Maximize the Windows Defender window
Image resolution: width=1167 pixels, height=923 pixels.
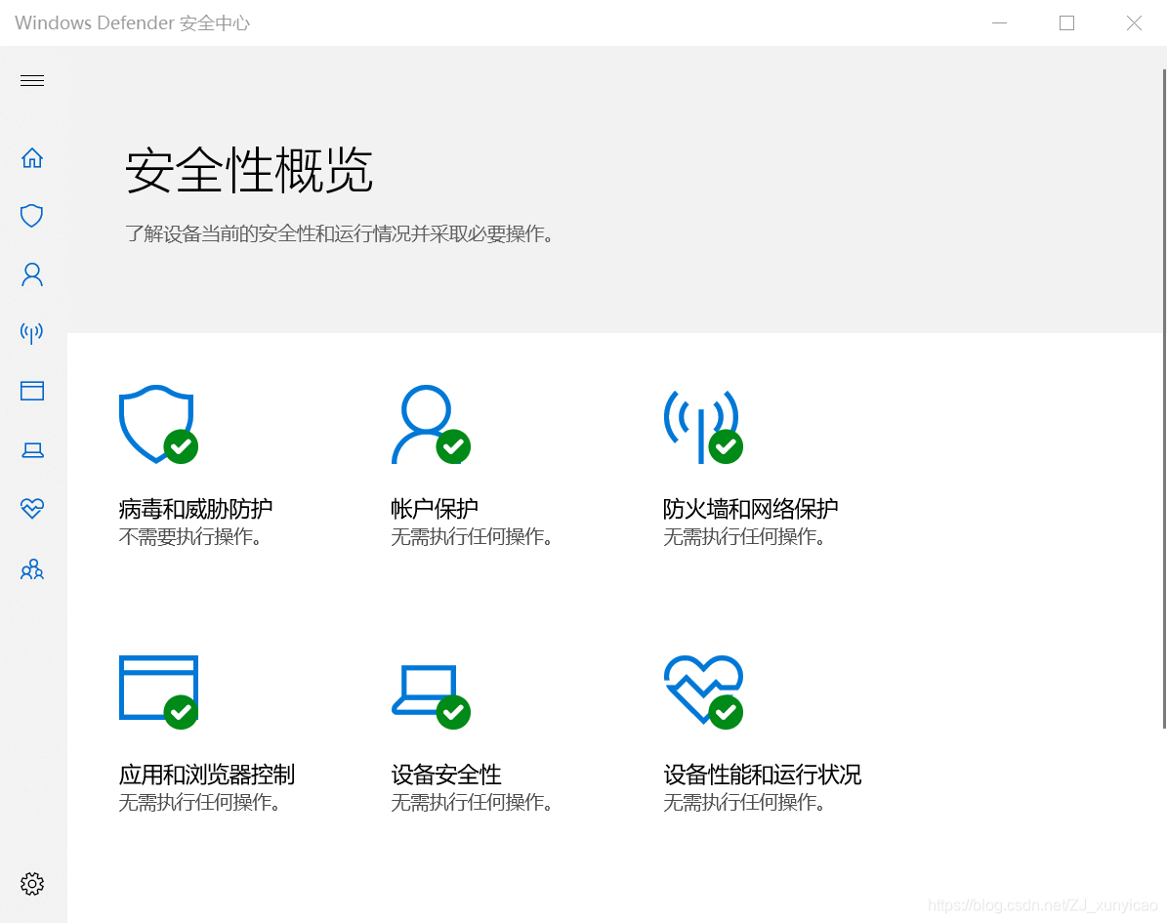(1066, 23)
